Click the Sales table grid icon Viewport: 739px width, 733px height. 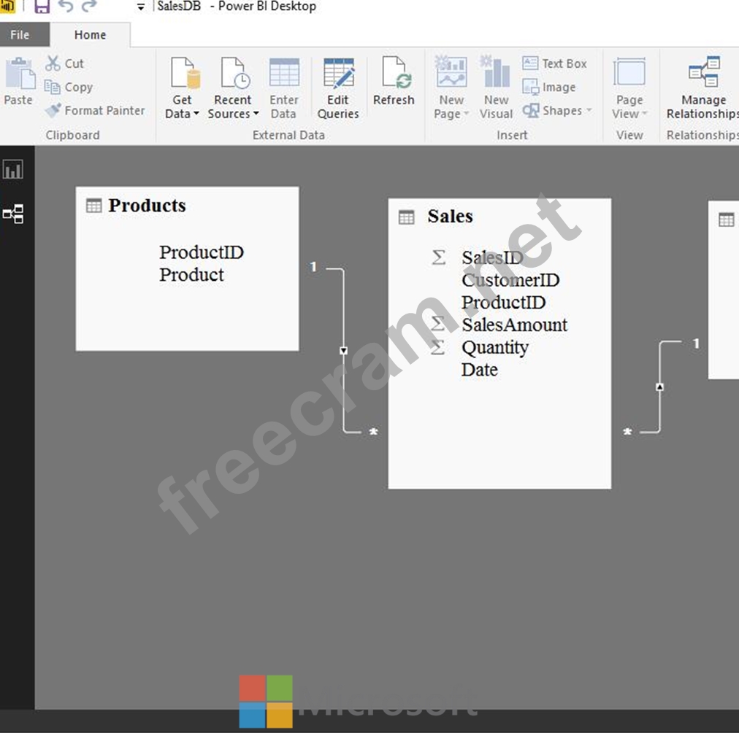[406, 217]
